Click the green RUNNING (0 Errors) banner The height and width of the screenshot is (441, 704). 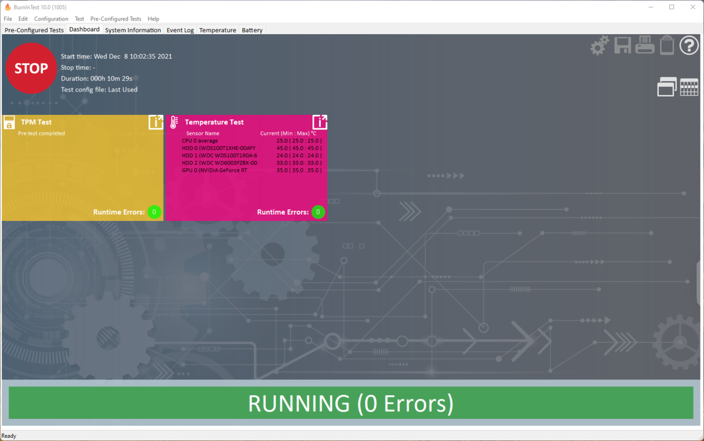(351, 403)
